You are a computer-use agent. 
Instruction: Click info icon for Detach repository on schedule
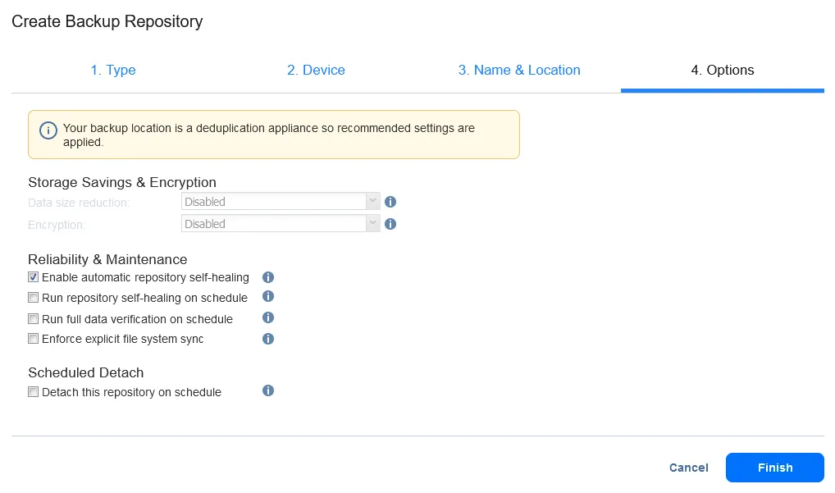(267, 391)
